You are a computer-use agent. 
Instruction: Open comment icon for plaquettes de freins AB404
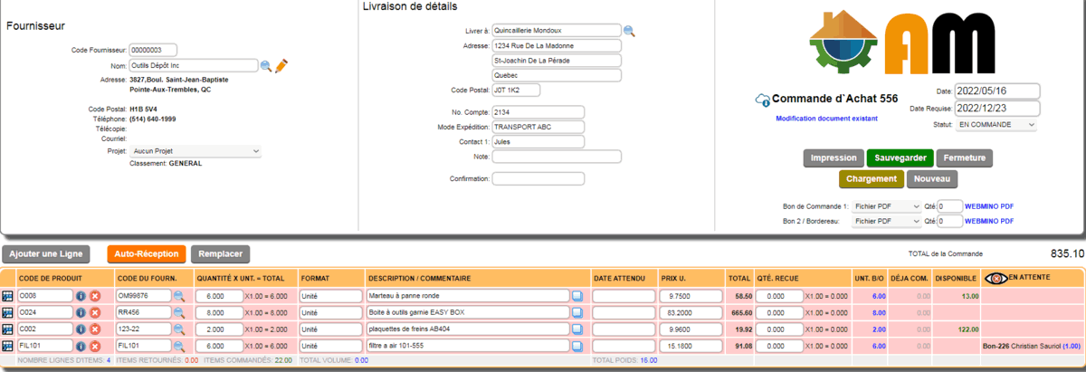[577, 329]
